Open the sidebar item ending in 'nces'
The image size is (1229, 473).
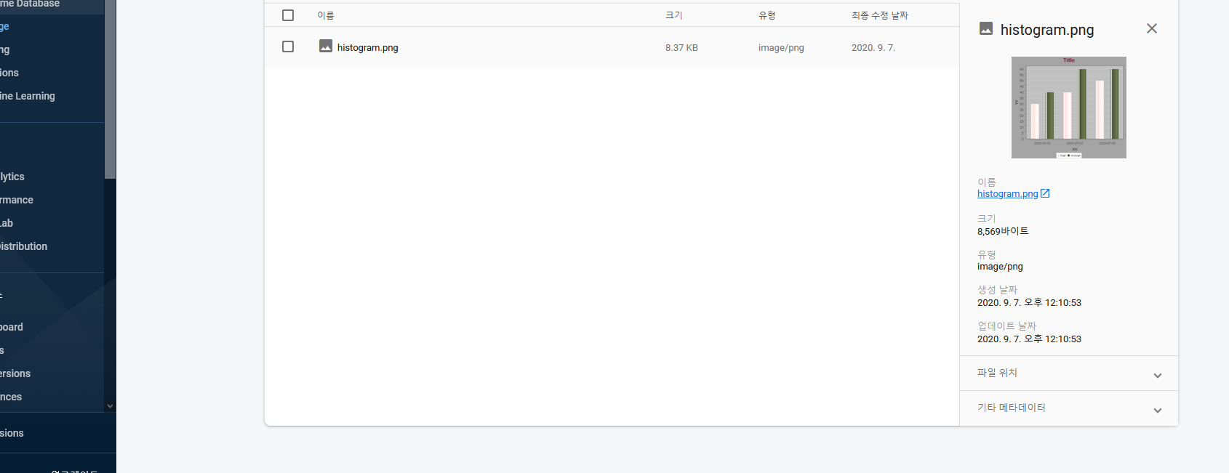click(x=11, y=397)
